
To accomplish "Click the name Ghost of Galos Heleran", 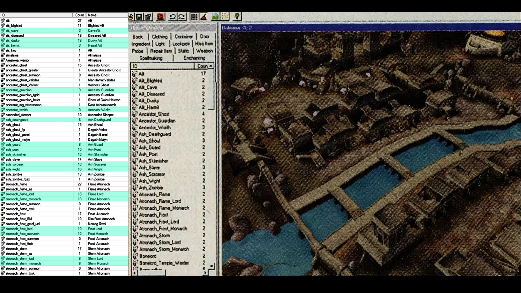I will pyautogui.click(x=104, y=100).
